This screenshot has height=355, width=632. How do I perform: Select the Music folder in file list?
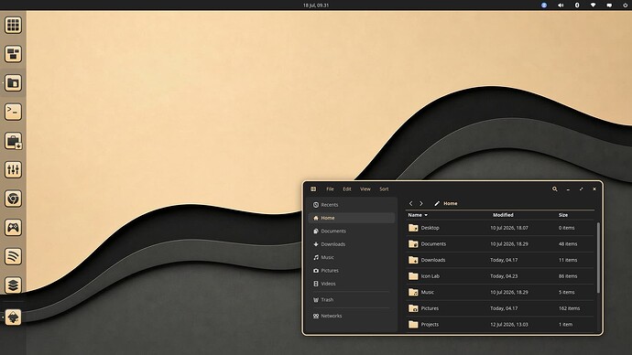(500, 292)
